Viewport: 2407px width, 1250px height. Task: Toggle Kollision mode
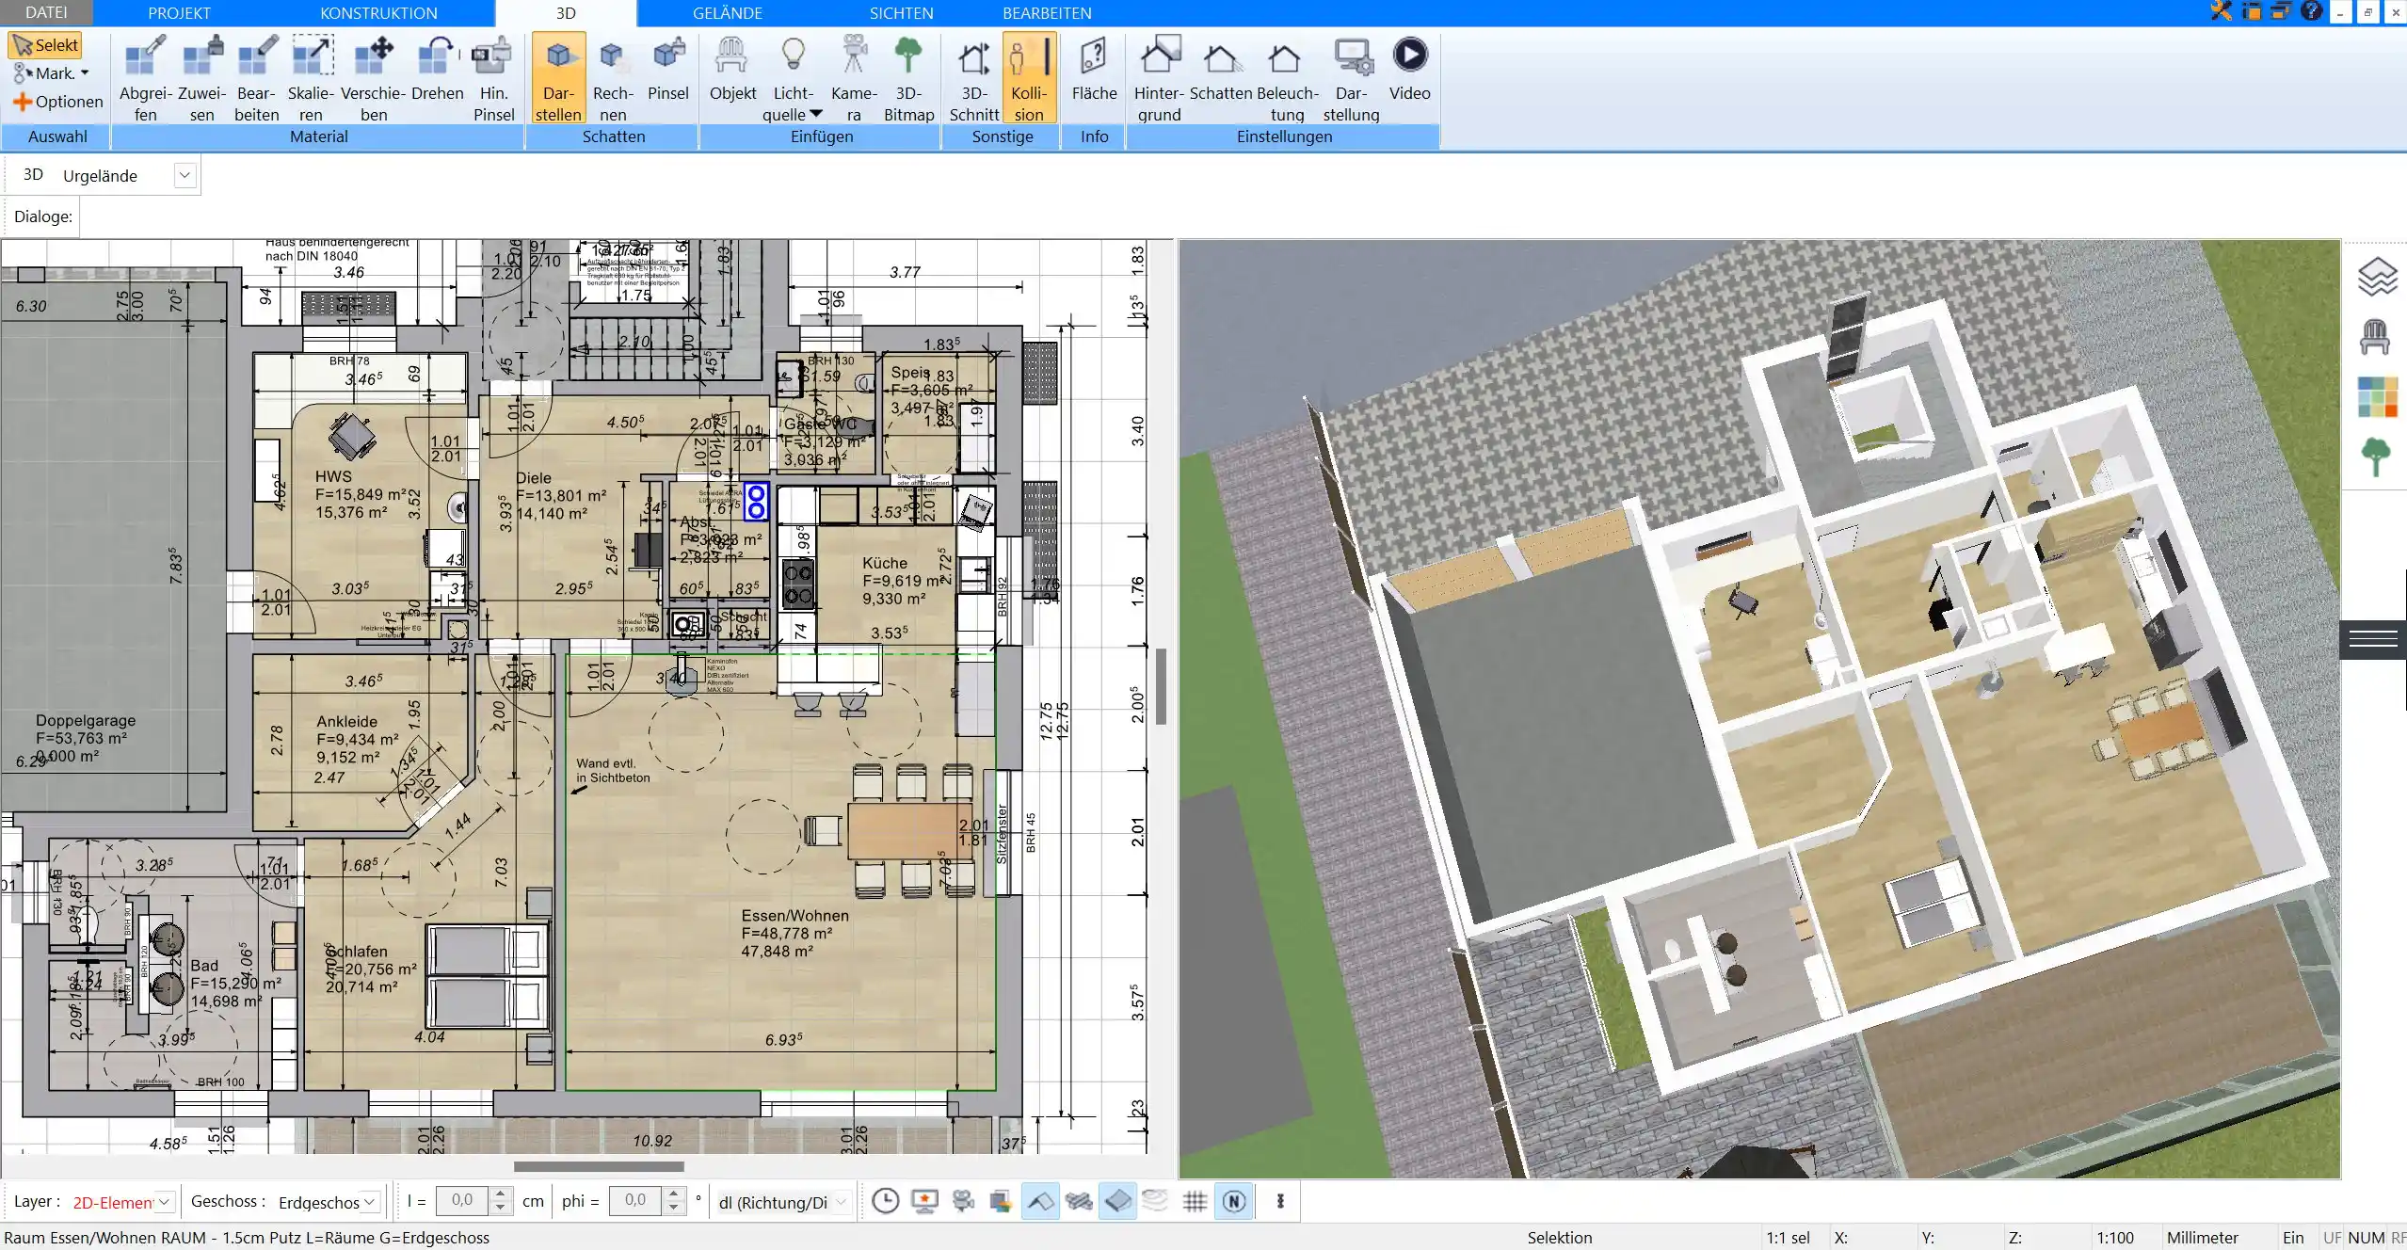coord(1029,78)
